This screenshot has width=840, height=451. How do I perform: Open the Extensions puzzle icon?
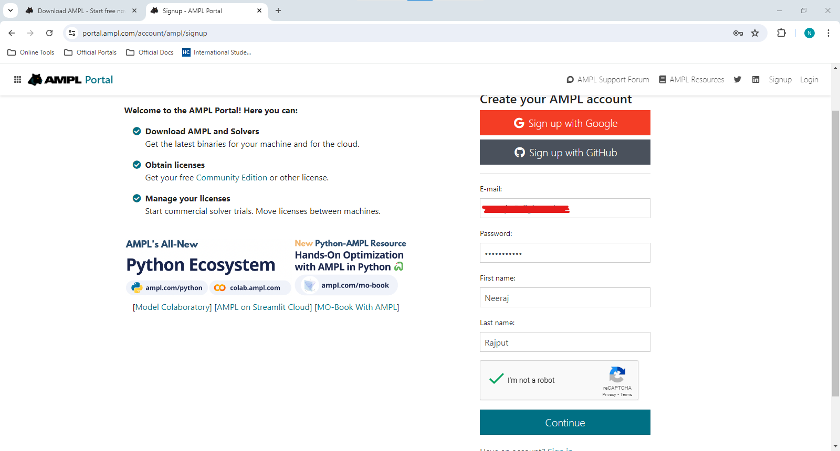point(782,33)
